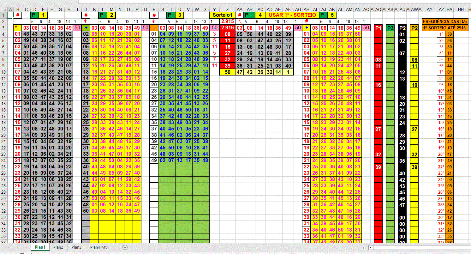Select the red P1 column header cell
Image resolution: width=471 pixels, height=254 pixels.
(378, 28)
